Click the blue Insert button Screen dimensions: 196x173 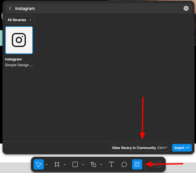click(x=182, y=148)
